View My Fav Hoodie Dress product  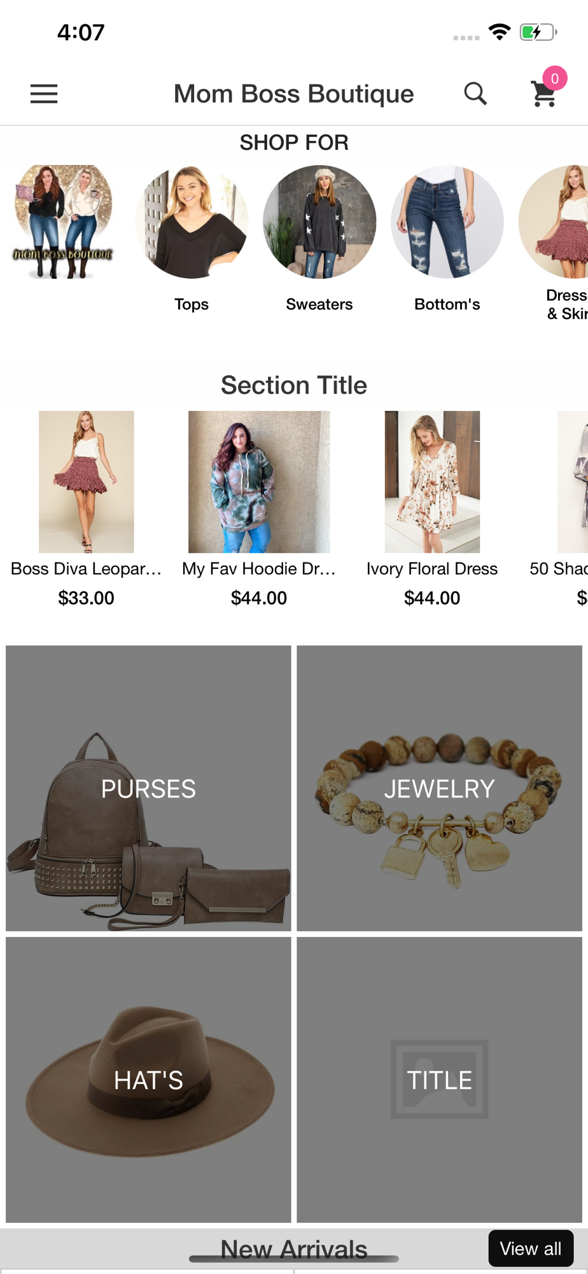[x=259, y=482]
